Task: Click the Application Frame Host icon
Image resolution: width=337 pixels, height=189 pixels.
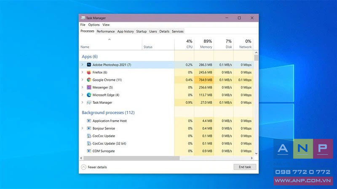Action: 89,121
